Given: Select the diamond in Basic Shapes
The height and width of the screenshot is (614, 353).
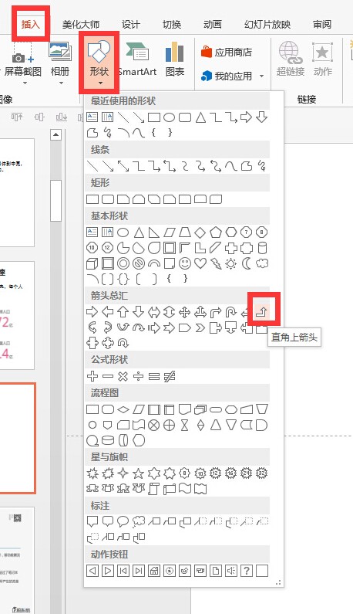Looking at the screenshot, I should (x=200, y=232).
